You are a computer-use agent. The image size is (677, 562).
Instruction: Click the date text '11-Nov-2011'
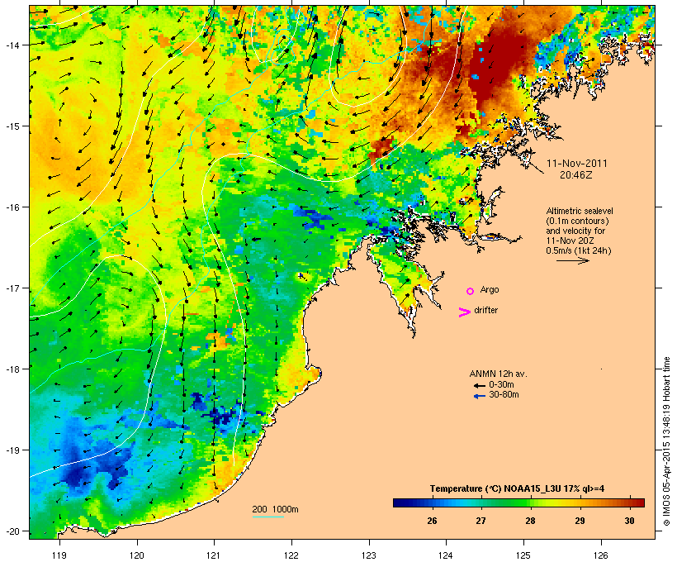point(577,164)
